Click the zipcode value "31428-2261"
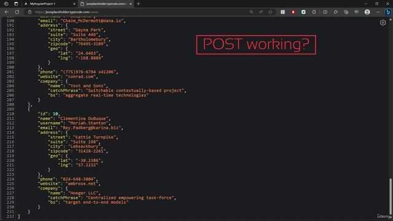393x221 pixels. (x=90, y=151)
